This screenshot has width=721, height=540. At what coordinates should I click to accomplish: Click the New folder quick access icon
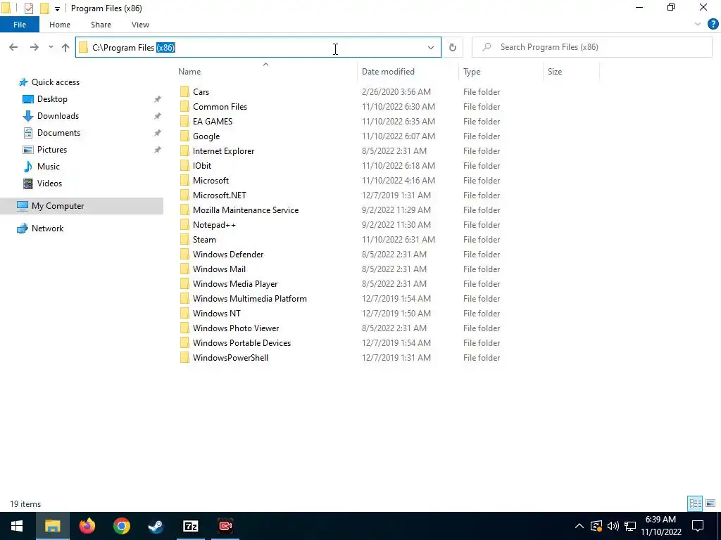point(44,8)
